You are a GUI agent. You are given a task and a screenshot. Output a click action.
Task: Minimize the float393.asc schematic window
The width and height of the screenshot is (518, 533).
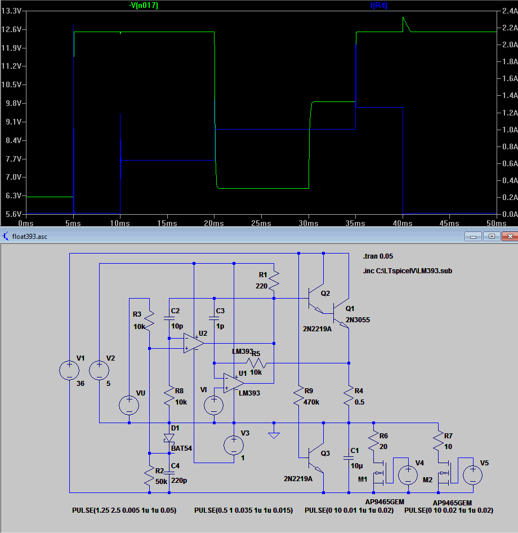click(x=473, y=237)
